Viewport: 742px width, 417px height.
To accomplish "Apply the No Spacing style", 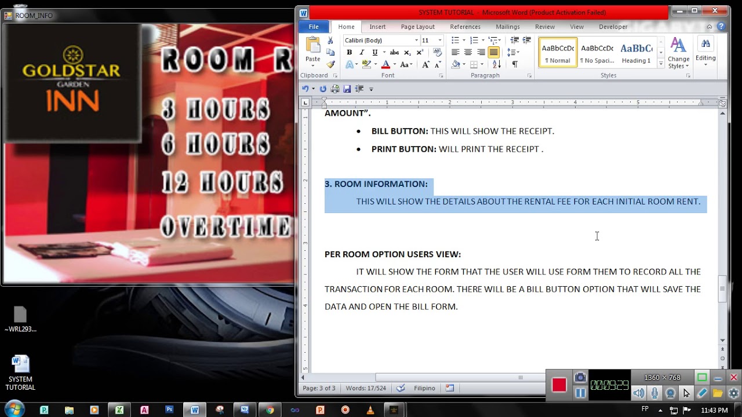I will point(597,52).
